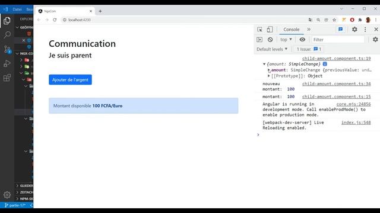Click the Ajouter de l'argent button
Screen dimensions: 380x213
(70, 80)
